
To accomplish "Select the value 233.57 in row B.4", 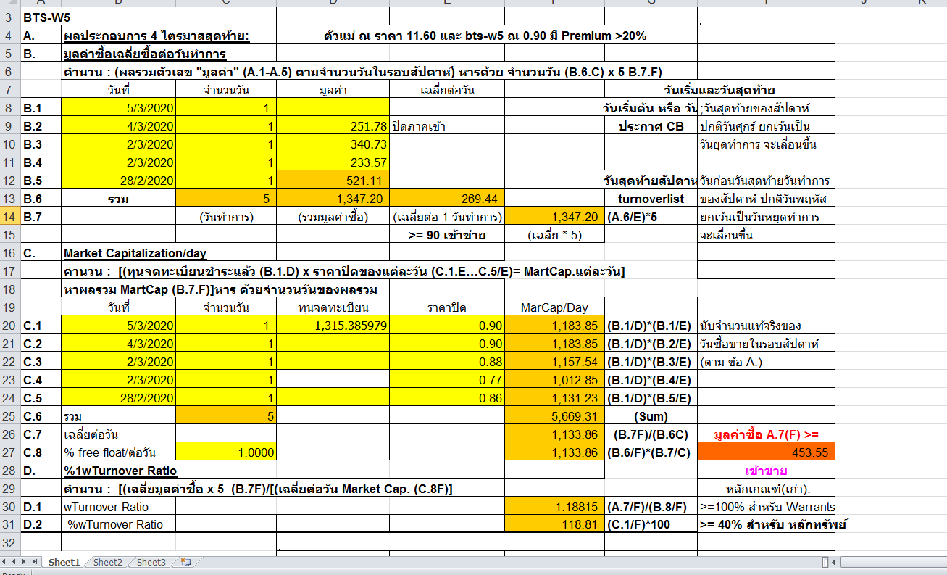I will (x=333, y=162).
